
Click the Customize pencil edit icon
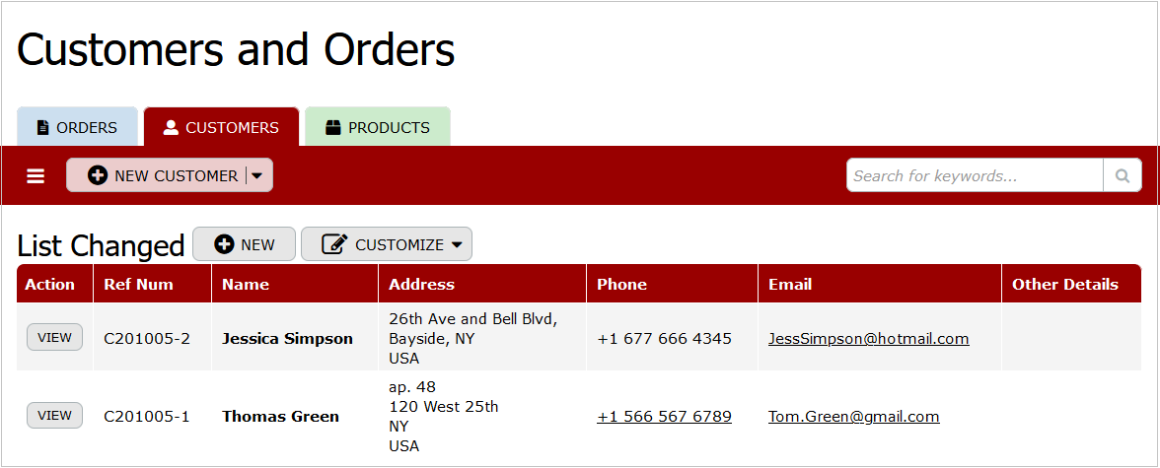point(334,244)
